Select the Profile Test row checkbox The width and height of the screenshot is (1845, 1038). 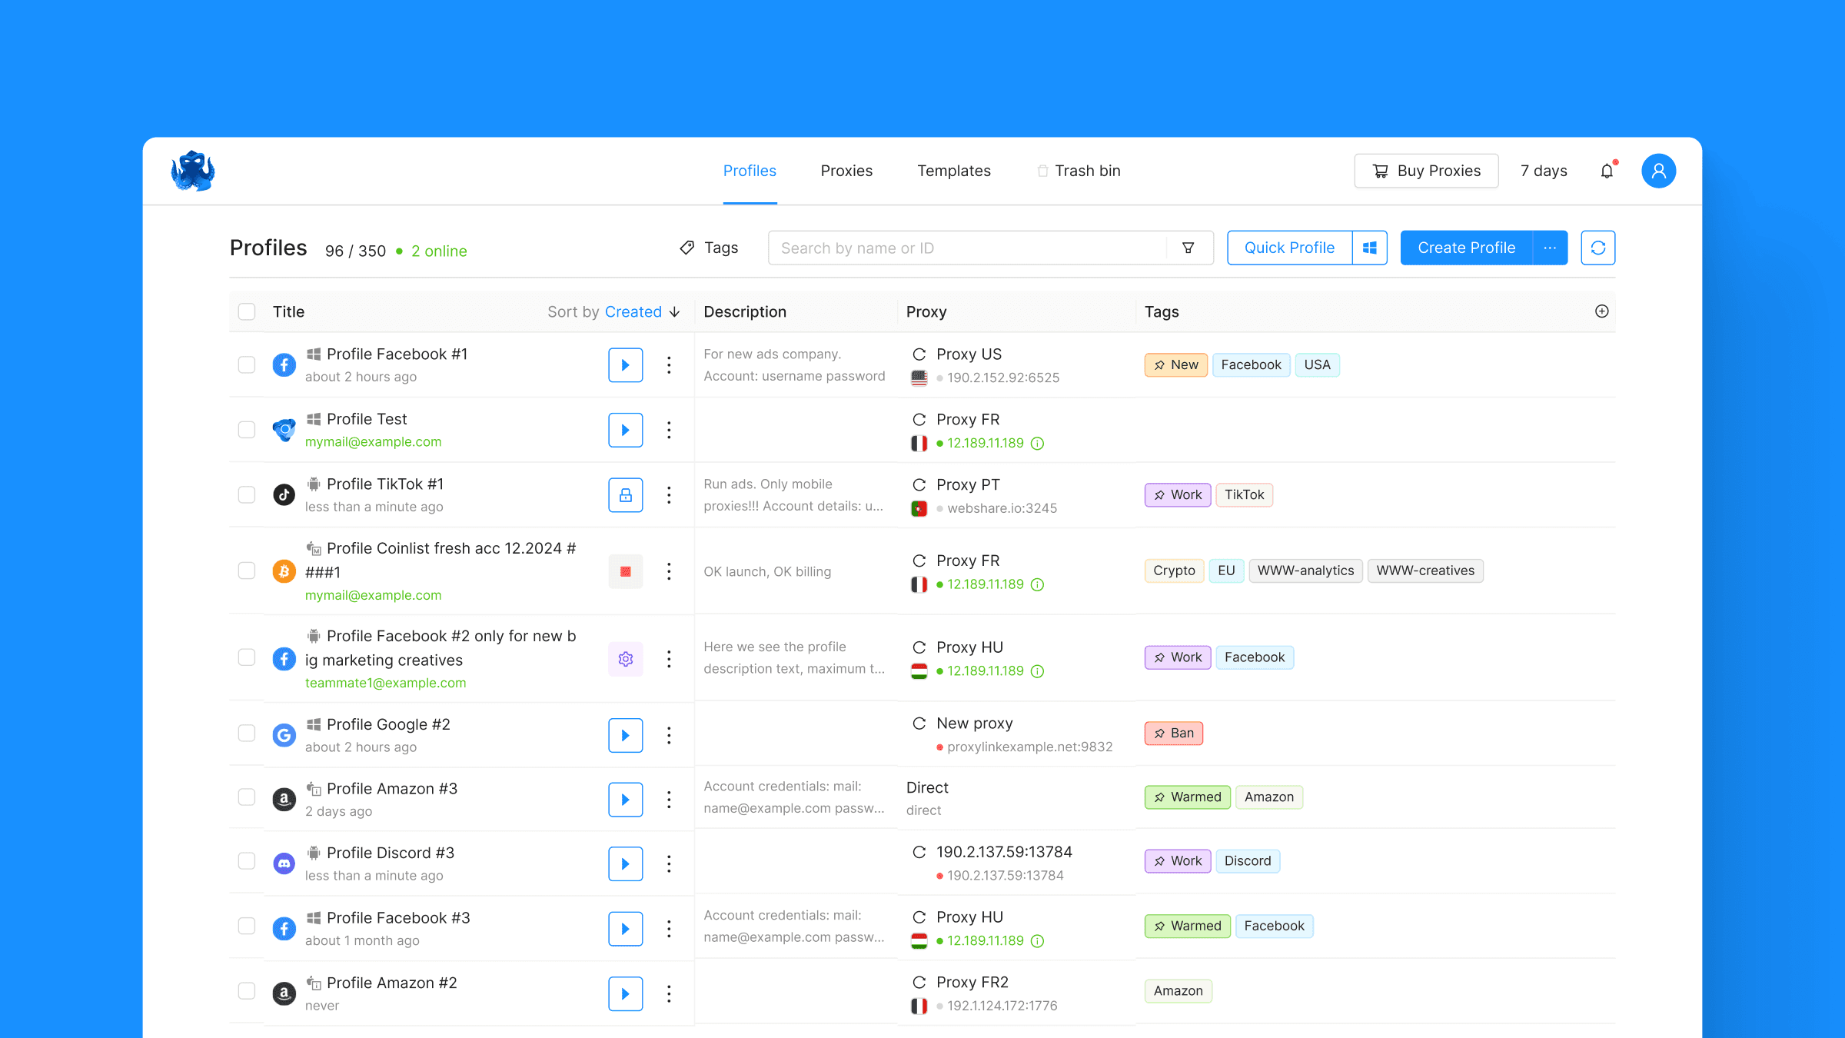[247, 430]
